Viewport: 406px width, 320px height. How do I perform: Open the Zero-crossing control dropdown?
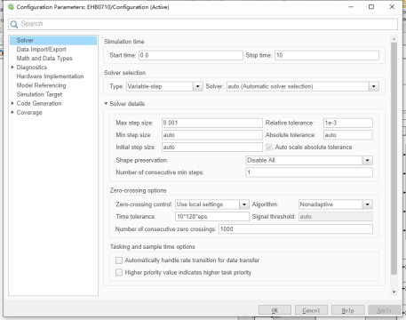pos(244,204)
